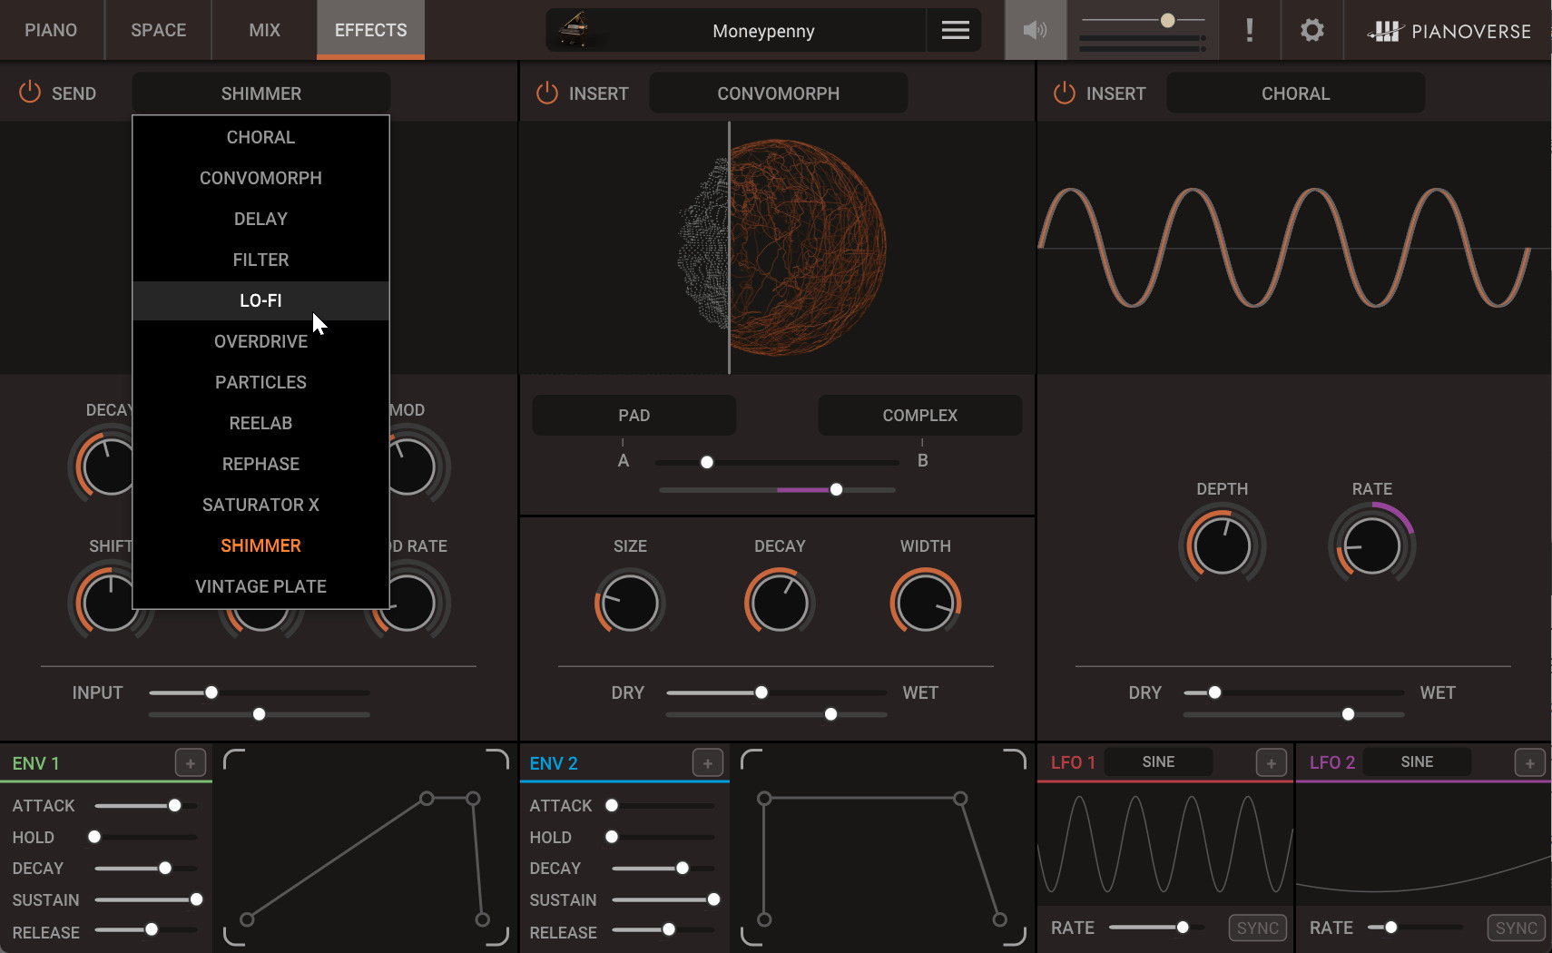Click the Convomorph WIDTH knob
Screen dimensions: 1552x953
tap(926, 603)
